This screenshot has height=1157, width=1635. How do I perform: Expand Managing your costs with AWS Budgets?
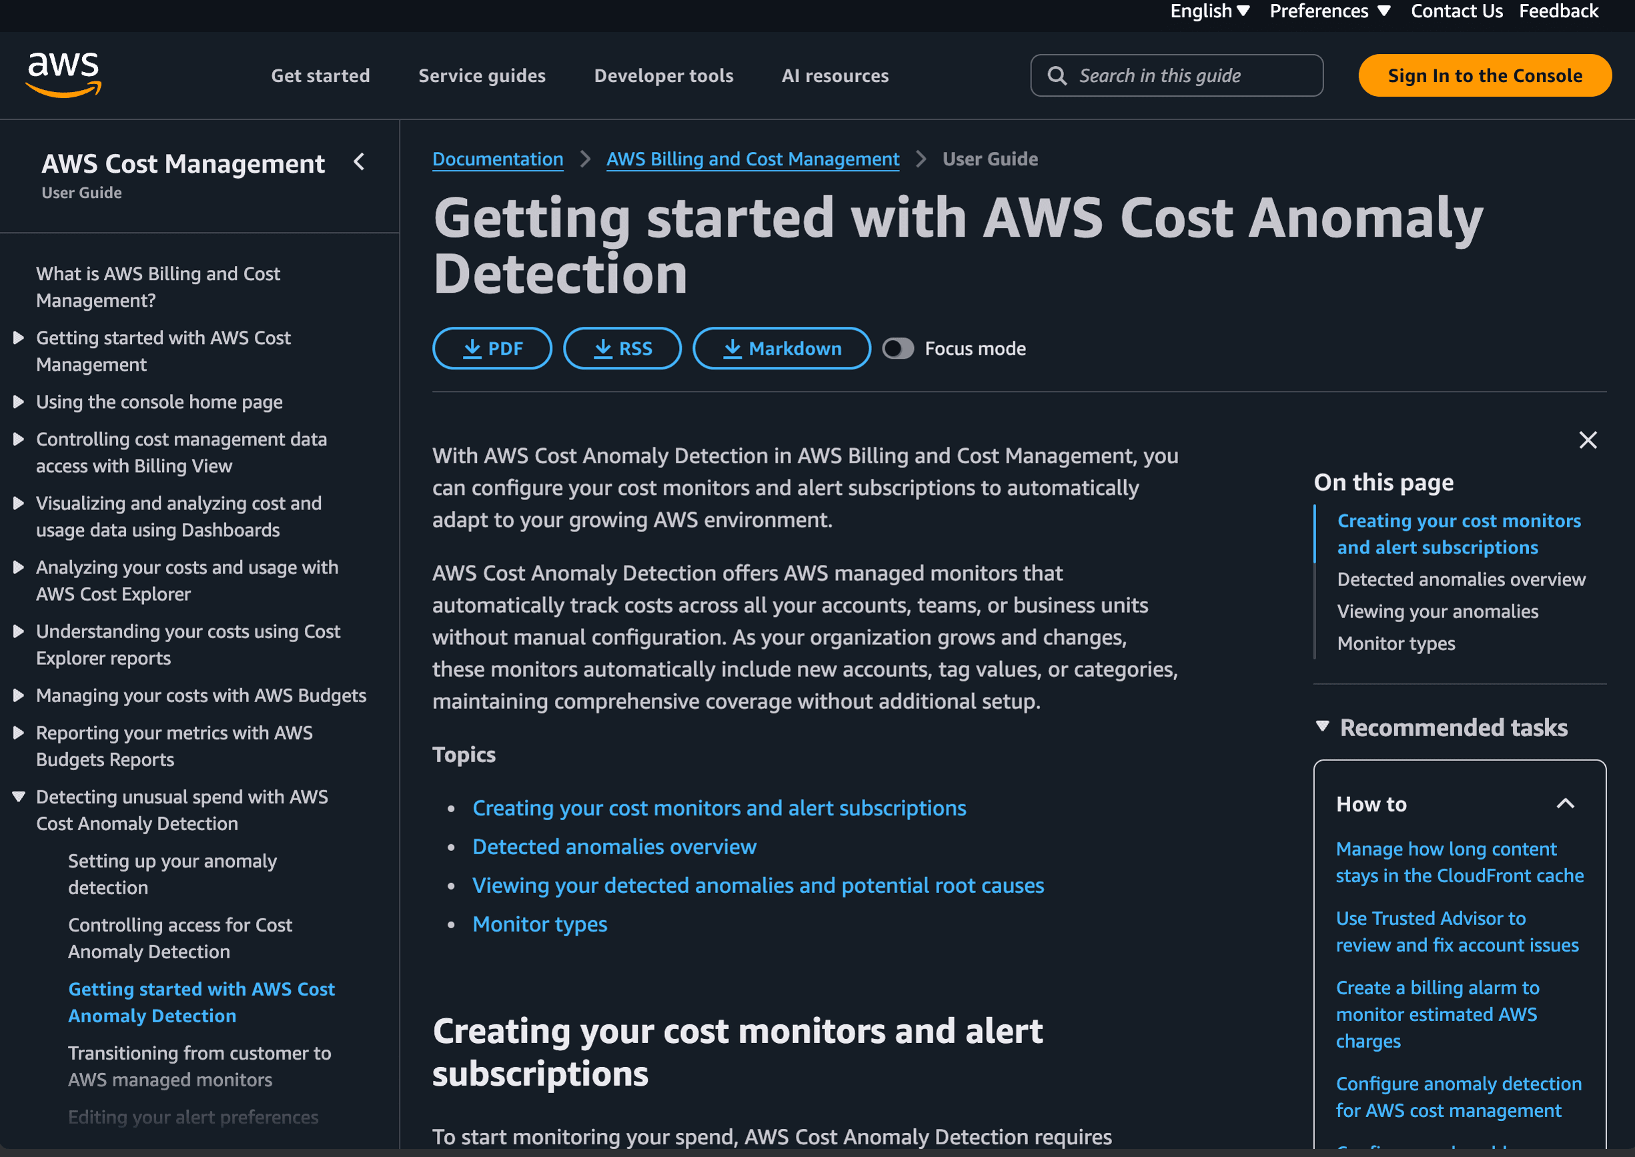[x=19, y=696]
